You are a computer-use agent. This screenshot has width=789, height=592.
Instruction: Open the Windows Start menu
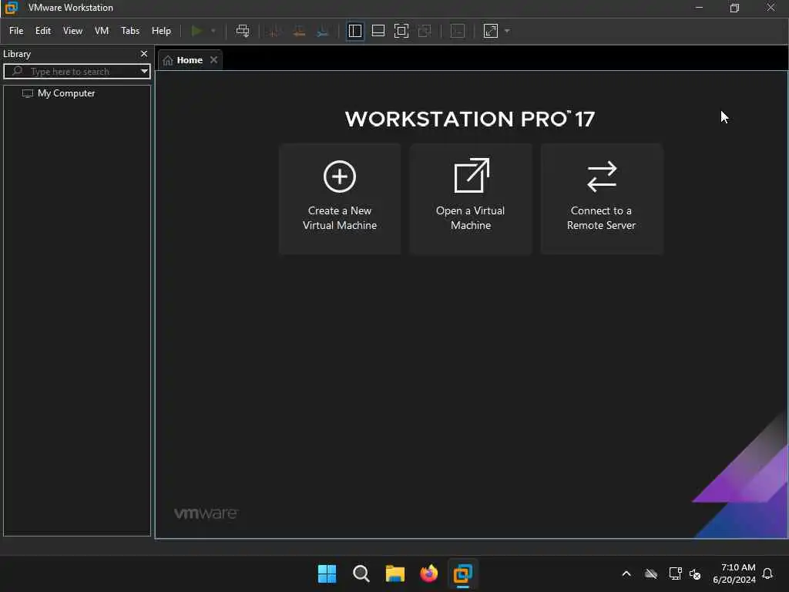coord(327,573)
